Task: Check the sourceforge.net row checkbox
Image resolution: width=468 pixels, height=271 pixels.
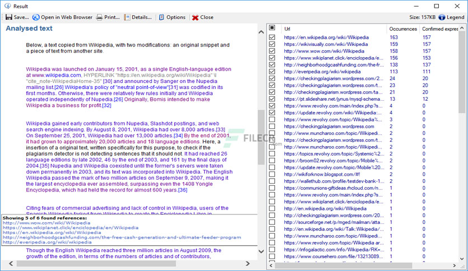Action: click(x=272, y=222)
